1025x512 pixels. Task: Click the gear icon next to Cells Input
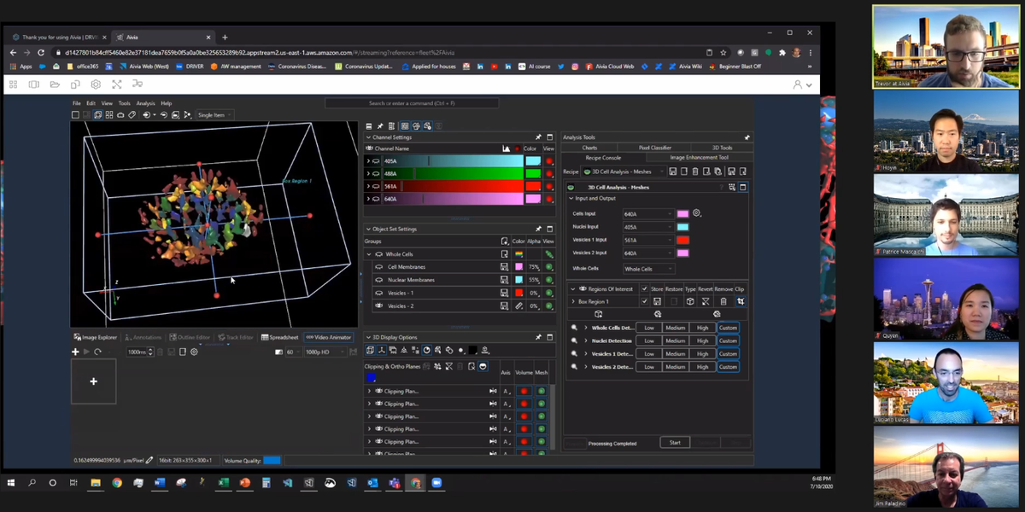click(697, 213)
